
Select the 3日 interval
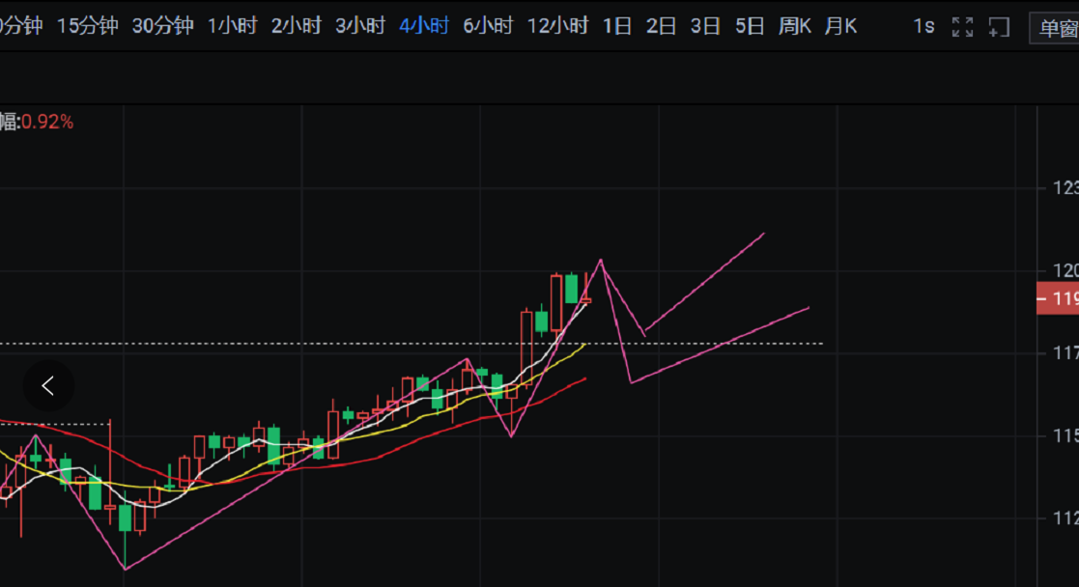[x=706, y=26]
